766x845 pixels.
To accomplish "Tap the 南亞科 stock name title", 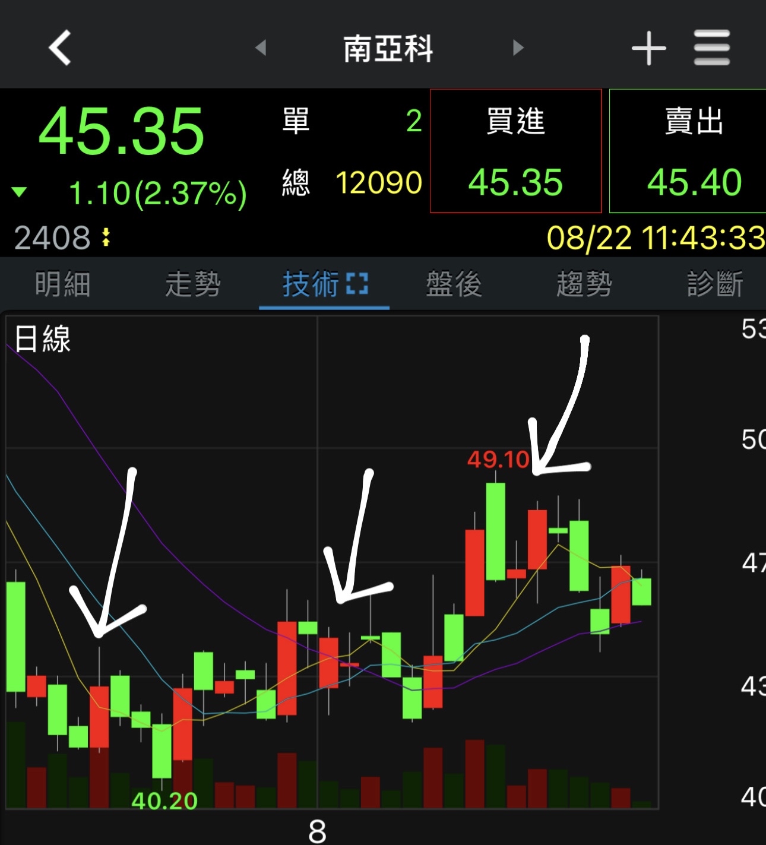I will [x=388, y=48].
